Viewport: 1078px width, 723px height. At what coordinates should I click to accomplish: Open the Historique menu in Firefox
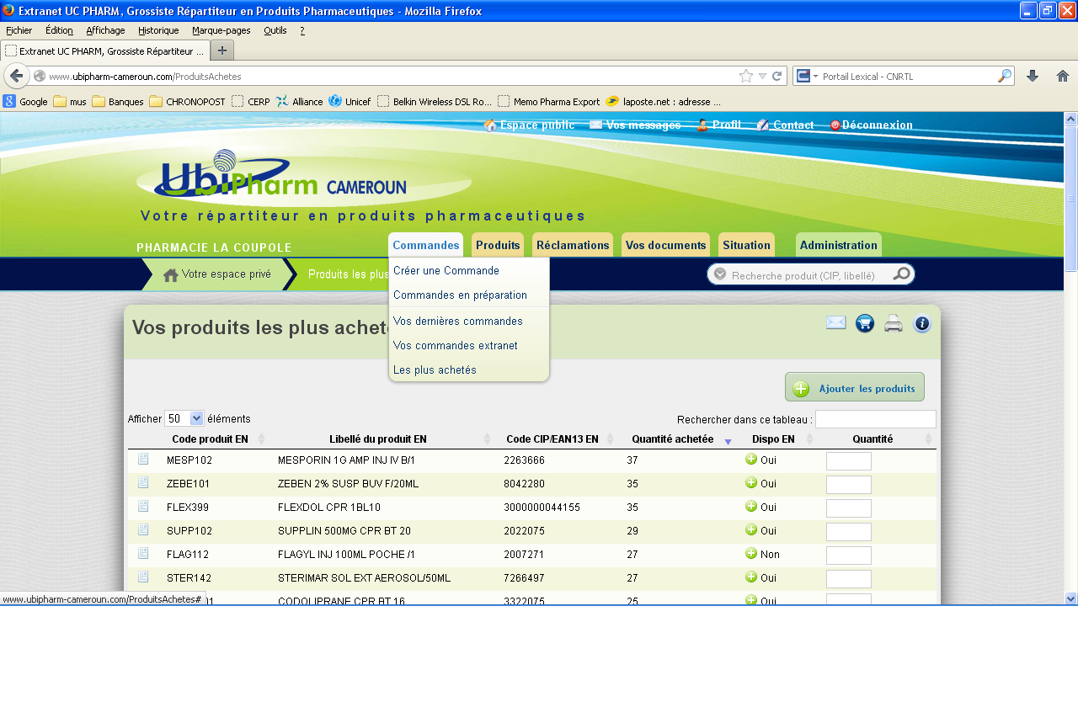(158, 30)
